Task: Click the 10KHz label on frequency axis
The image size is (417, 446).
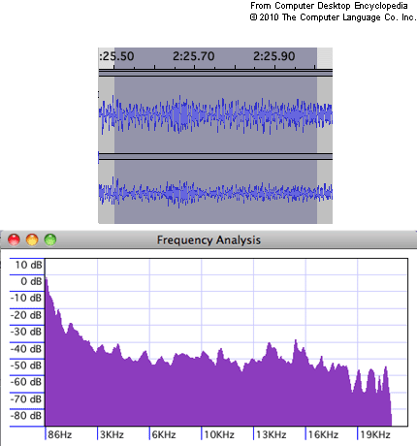Action: point(219,434)
